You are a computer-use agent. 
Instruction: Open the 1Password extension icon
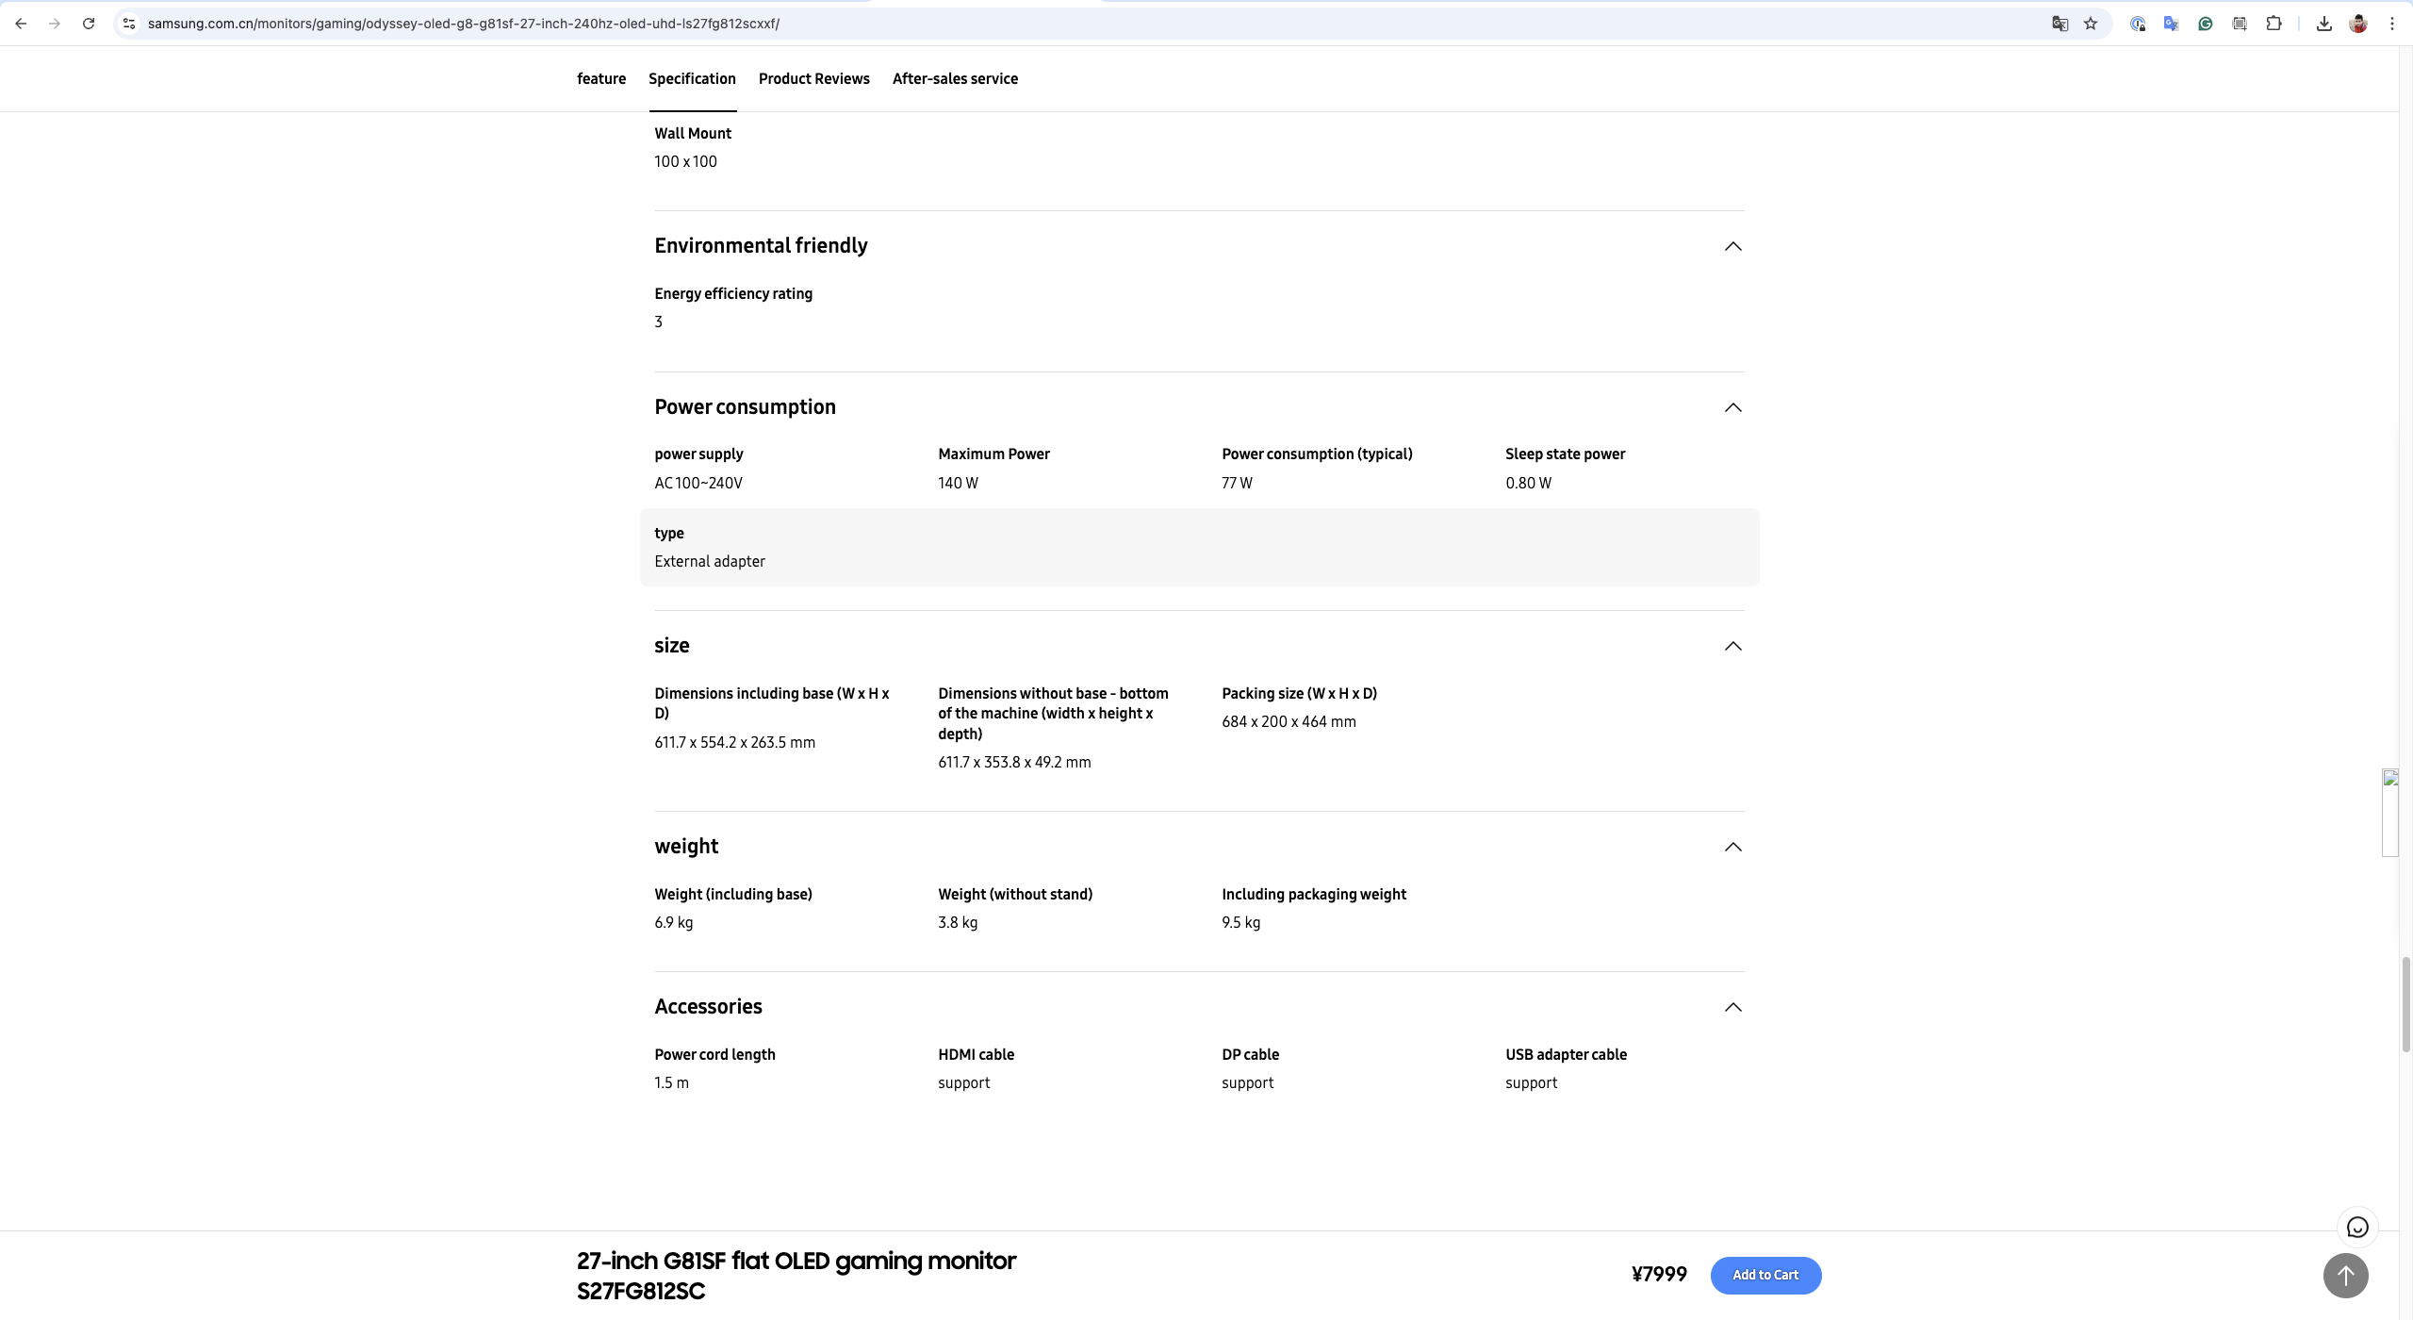[2138, 24]
